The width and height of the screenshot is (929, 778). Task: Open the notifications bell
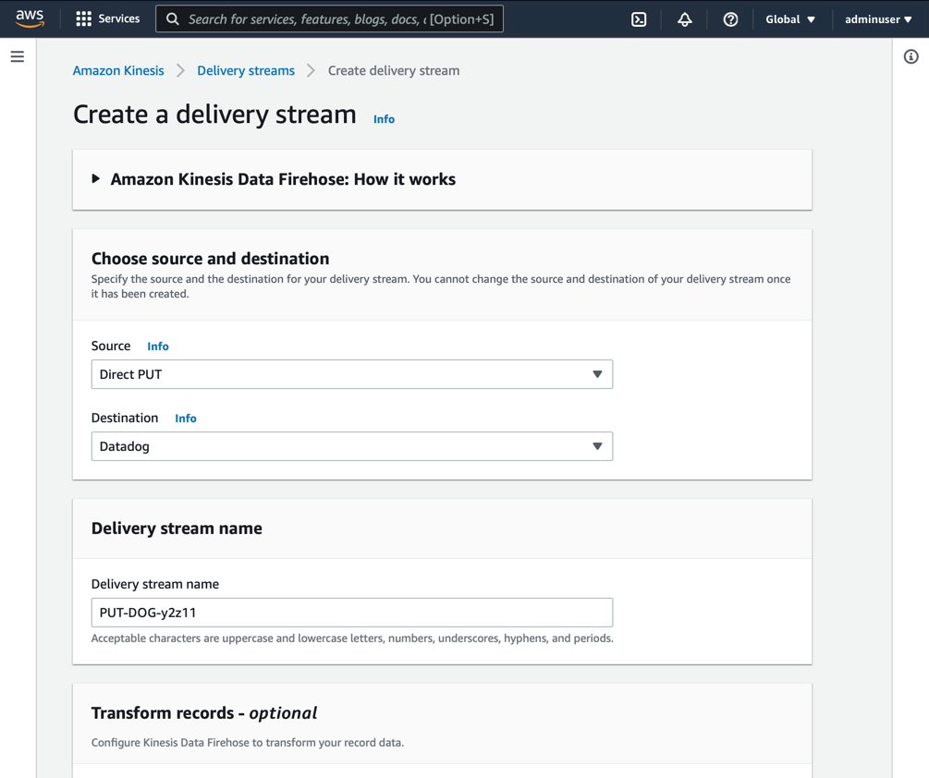[685, 19]
